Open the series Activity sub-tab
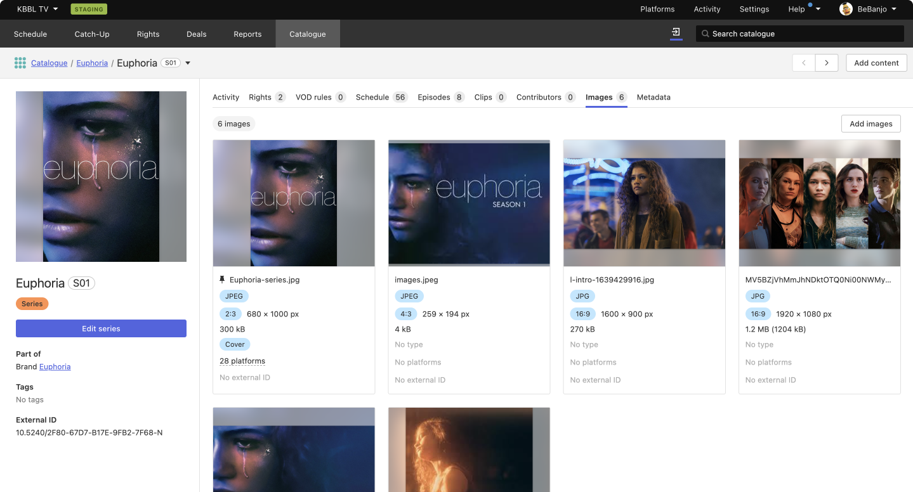Screen dimensions: 913x492 tap(226, 97)
